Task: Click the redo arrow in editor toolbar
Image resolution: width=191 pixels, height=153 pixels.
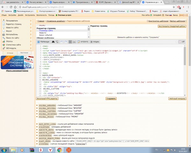Action: 66,42
